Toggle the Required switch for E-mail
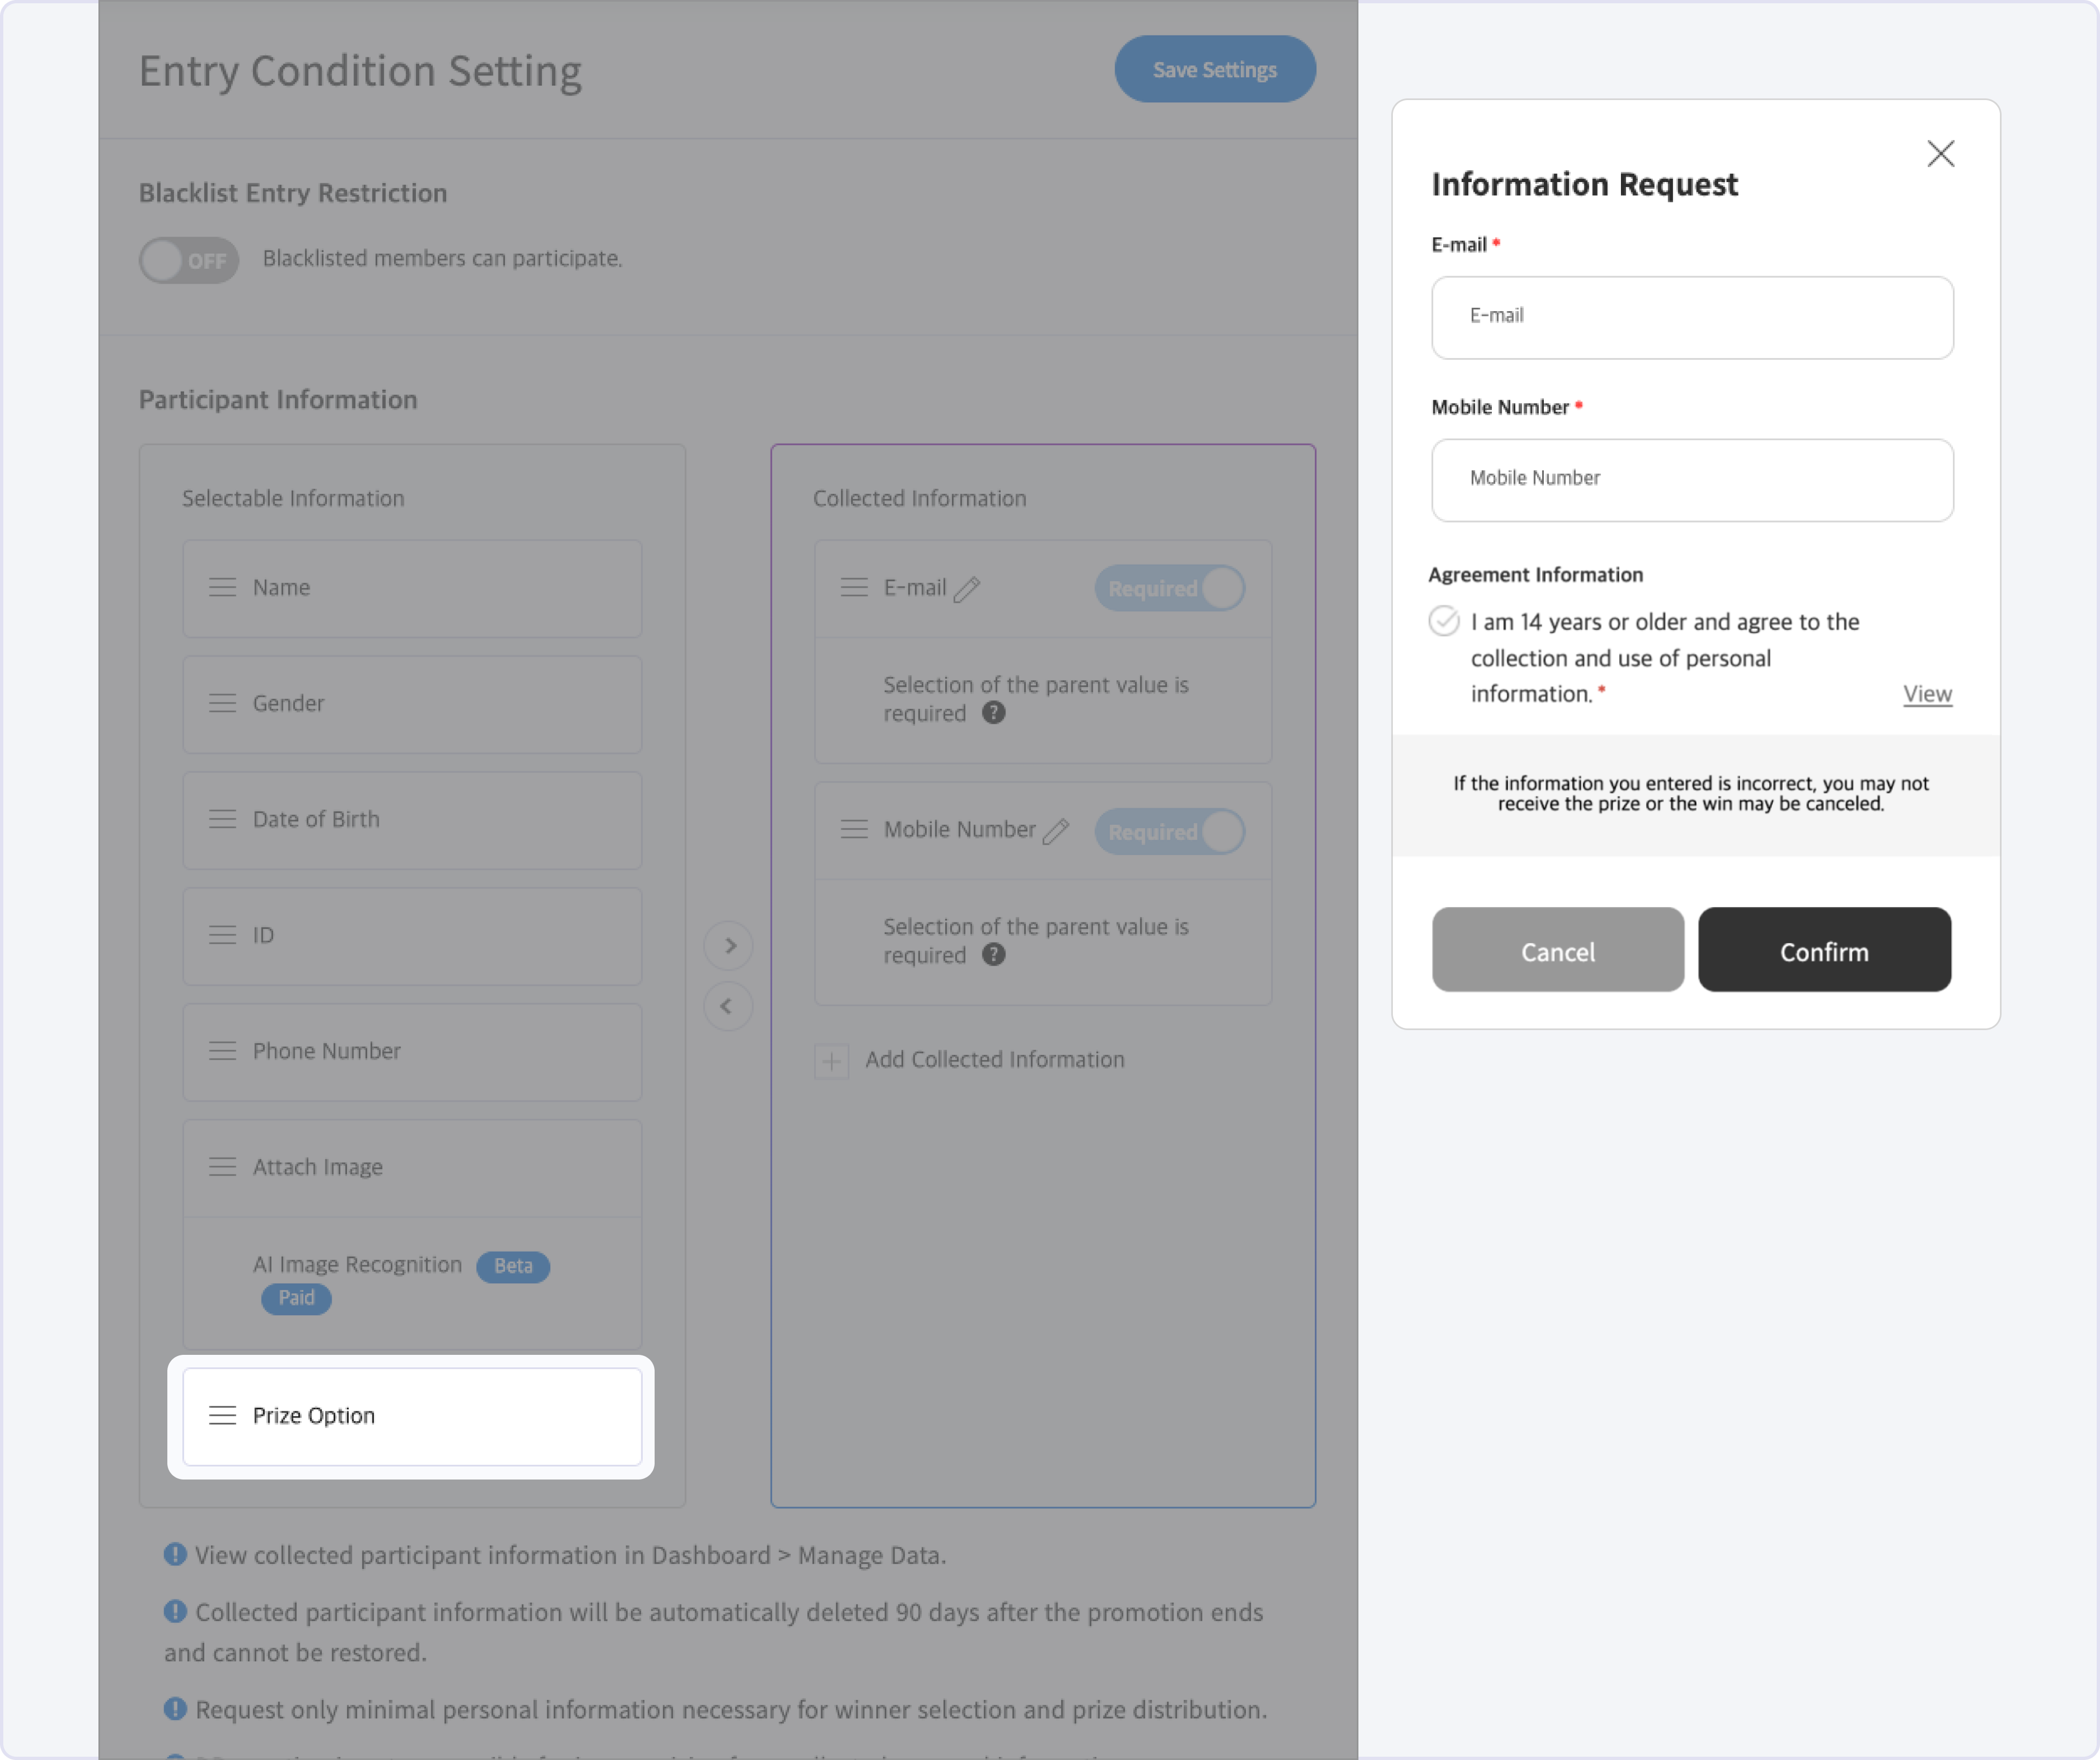The height and width of the screenshot is (1760, 2100). click(1169, 588)
